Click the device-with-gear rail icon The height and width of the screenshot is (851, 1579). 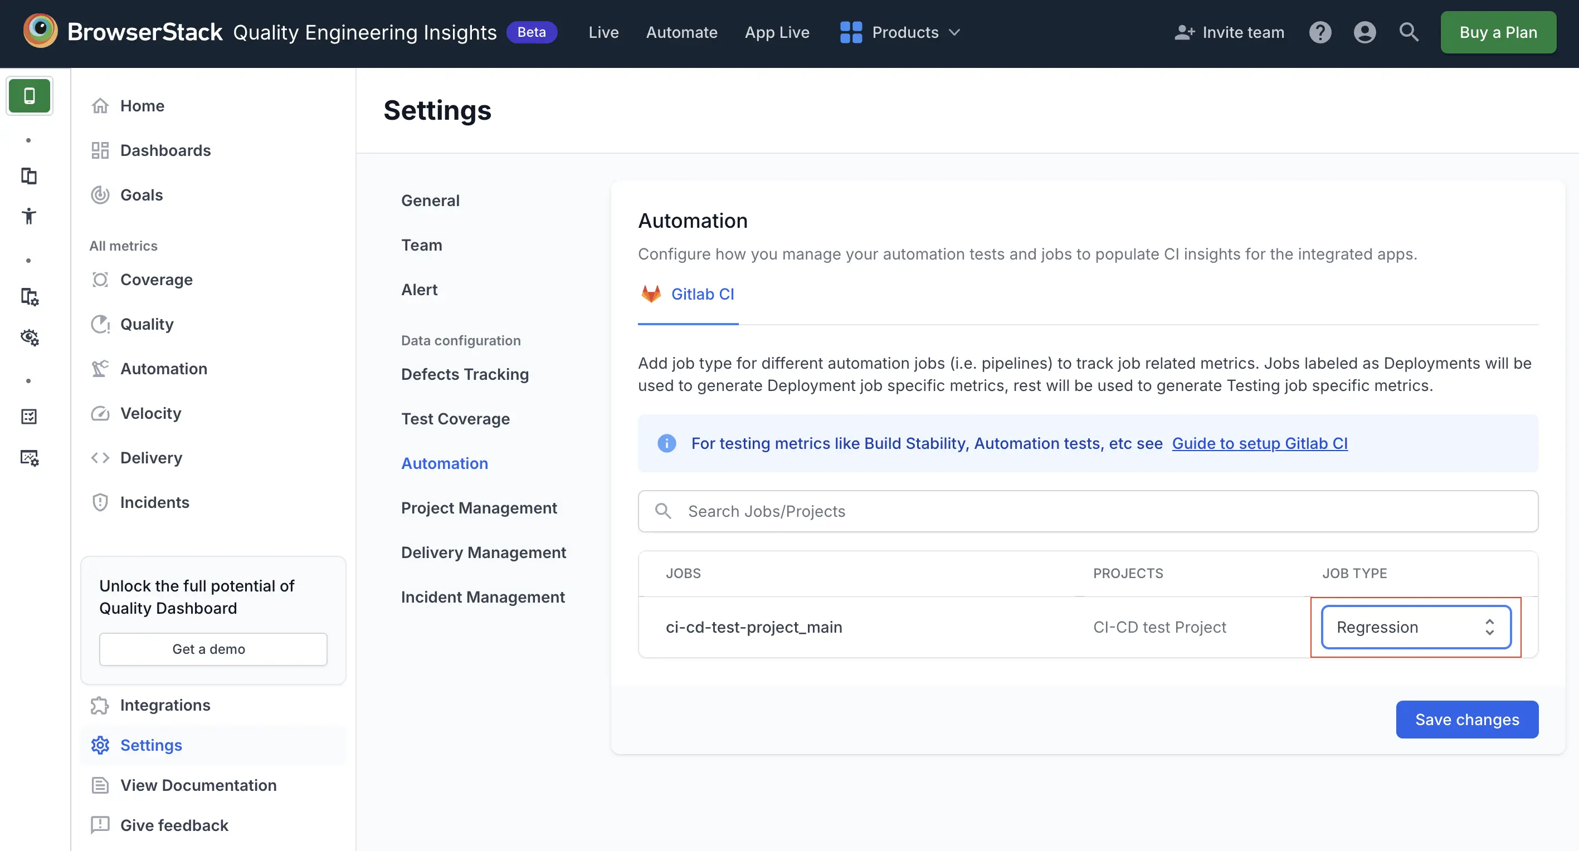[x=29, y=297]
